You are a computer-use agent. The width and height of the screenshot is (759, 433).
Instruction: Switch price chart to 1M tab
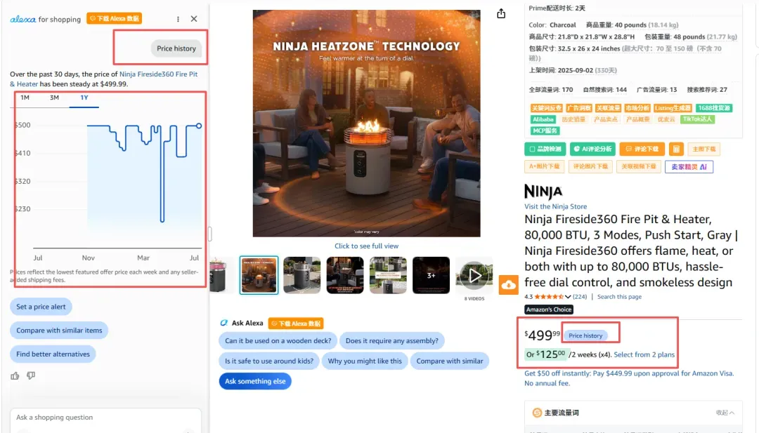pyautogui.click(x=25, y=98)
